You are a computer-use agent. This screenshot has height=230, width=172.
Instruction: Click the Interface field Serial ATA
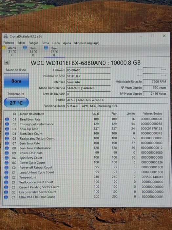click(88, 82)
